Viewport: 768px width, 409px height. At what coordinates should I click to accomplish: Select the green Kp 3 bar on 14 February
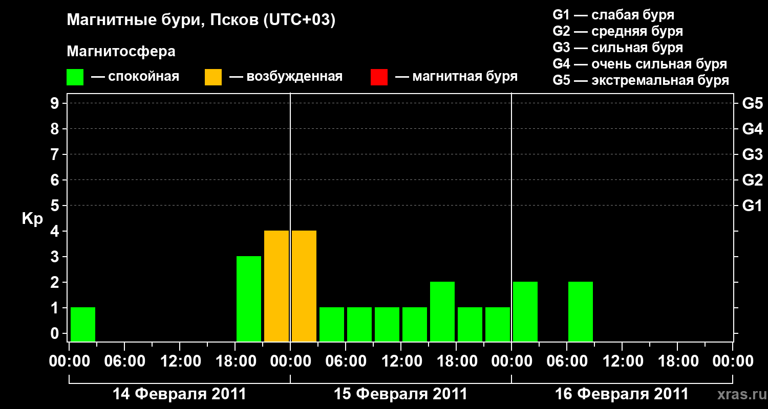coord(249,299)
